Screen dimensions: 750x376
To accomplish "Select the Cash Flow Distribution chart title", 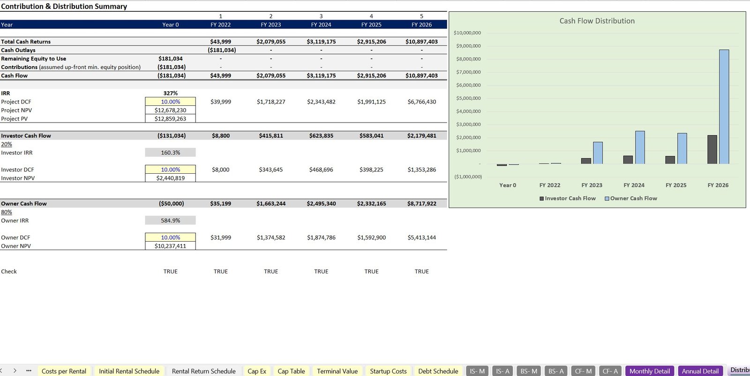I will pyautogui.click(x=597, y=21).
